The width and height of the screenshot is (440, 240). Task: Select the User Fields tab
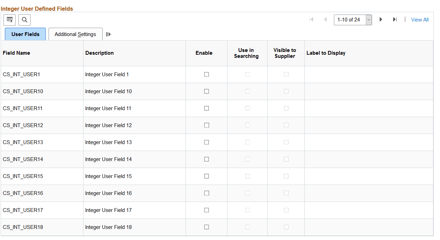point(25,34)
